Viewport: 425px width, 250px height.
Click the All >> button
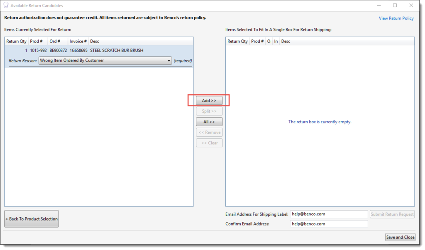(x=209, y=122)
